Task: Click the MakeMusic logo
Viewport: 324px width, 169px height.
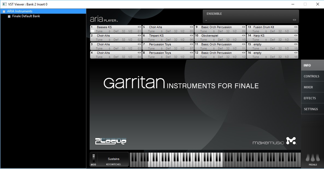Action: [274, 141]
